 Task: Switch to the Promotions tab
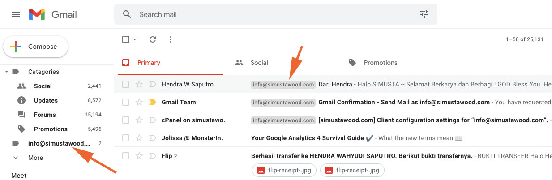[380, 63]
